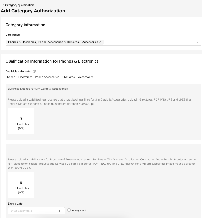The image size is (202, 218).
Task: Click the Business License for Sim Cards title
Action: [x=38, y=89]
